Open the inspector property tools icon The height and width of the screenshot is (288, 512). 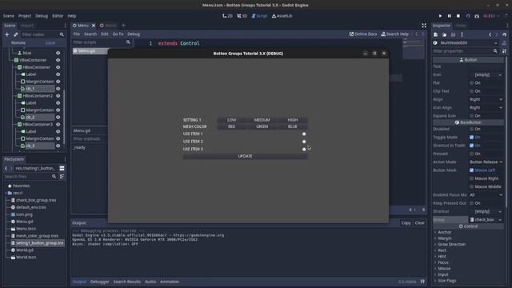pyautogui.click(x=504, y=51)
